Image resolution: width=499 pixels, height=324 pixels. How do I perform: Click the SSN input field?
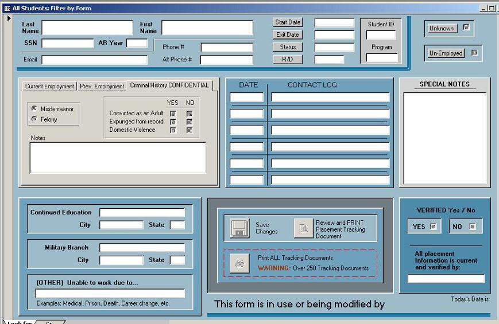[x=68, y=43]
